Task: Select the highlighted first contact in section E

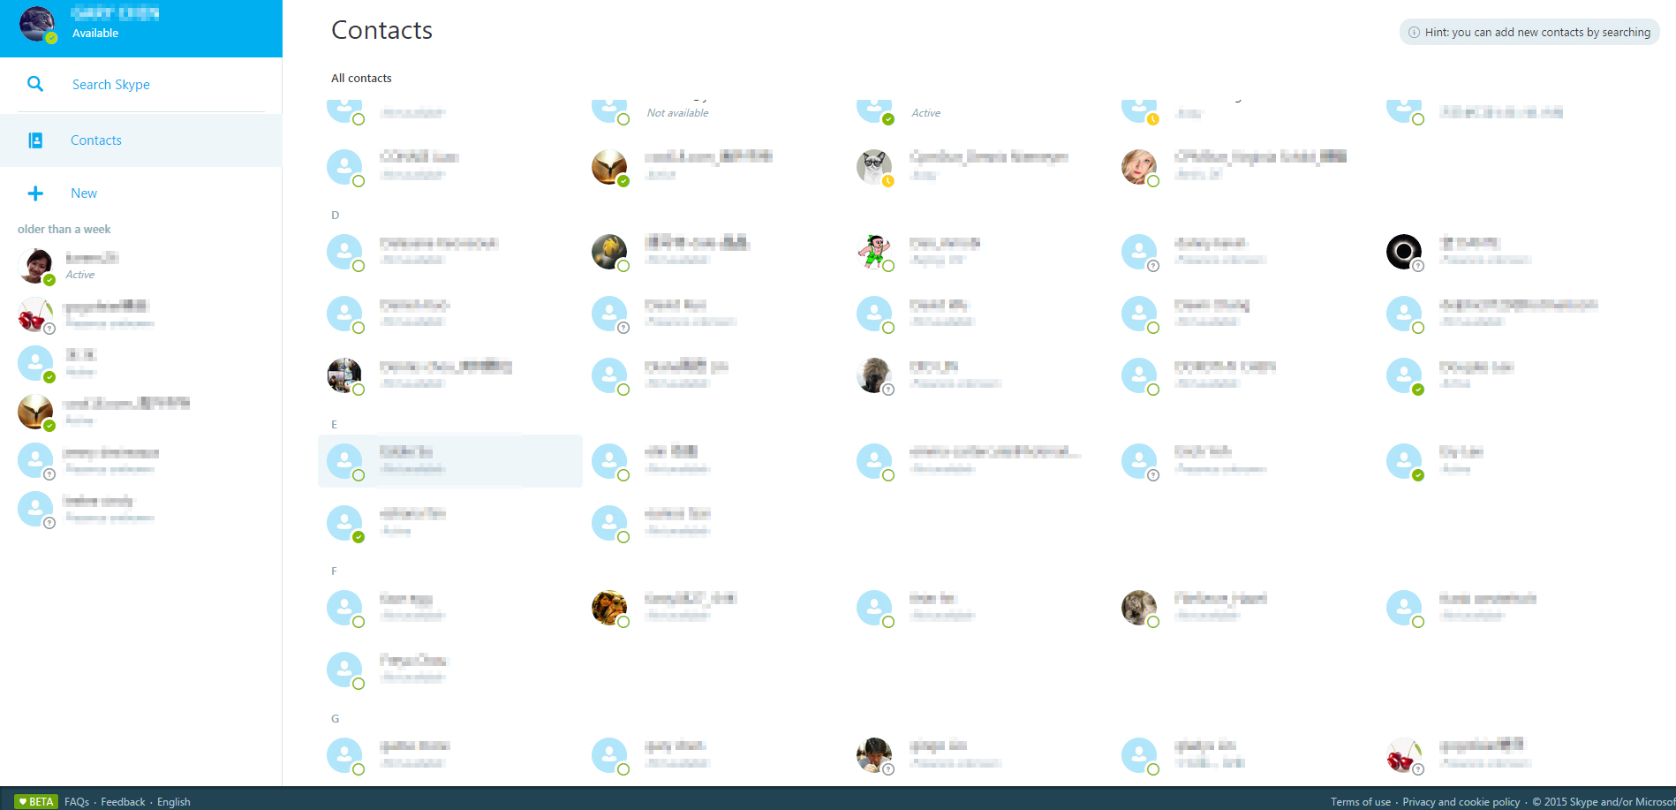Action: coord(450,461)
